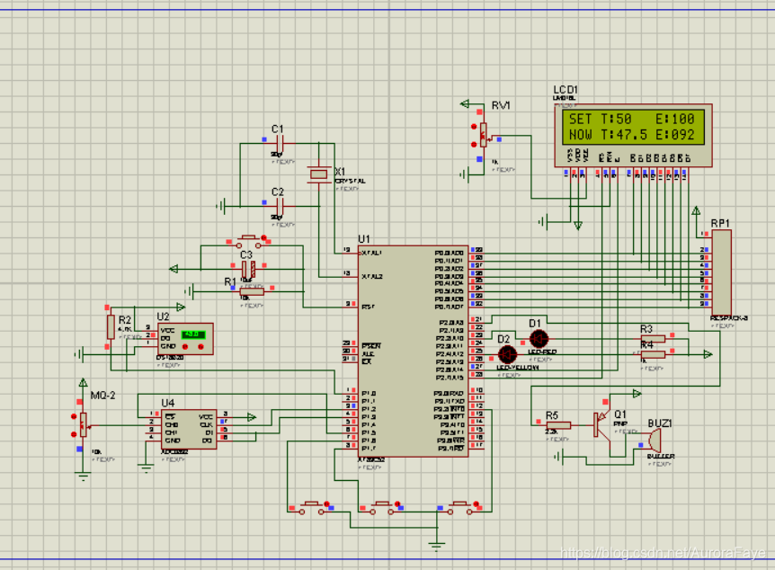Click the 'CH0' pin label on U4
The image size is (775, 570).
point(172,424)
